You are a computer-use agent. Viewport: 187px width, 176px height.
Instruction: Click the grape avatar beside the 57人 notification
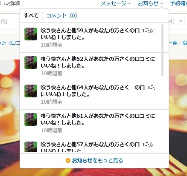pos(31,147)
